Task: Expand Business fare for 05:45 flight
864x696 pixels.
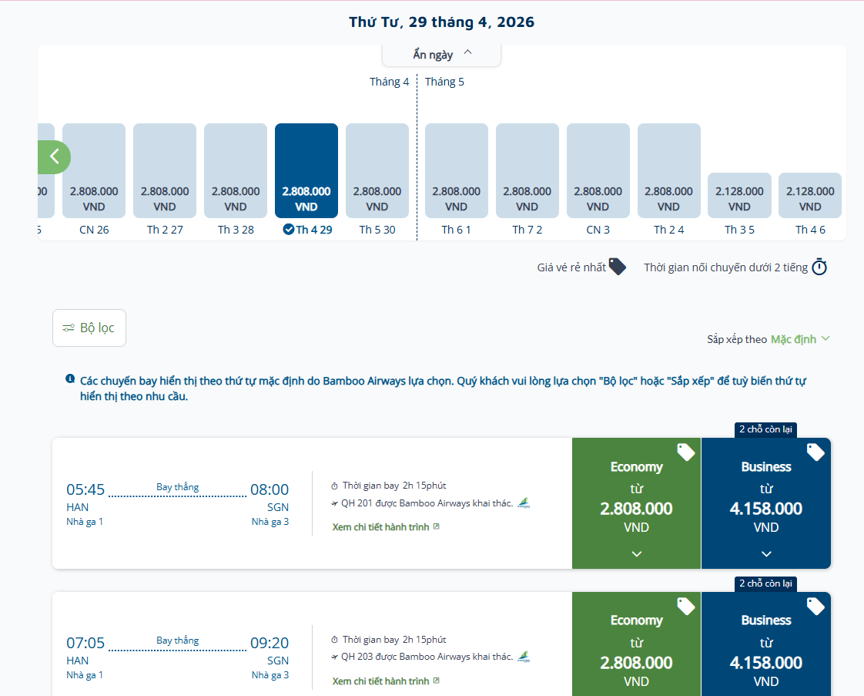Action: click(x=765, y=553)
